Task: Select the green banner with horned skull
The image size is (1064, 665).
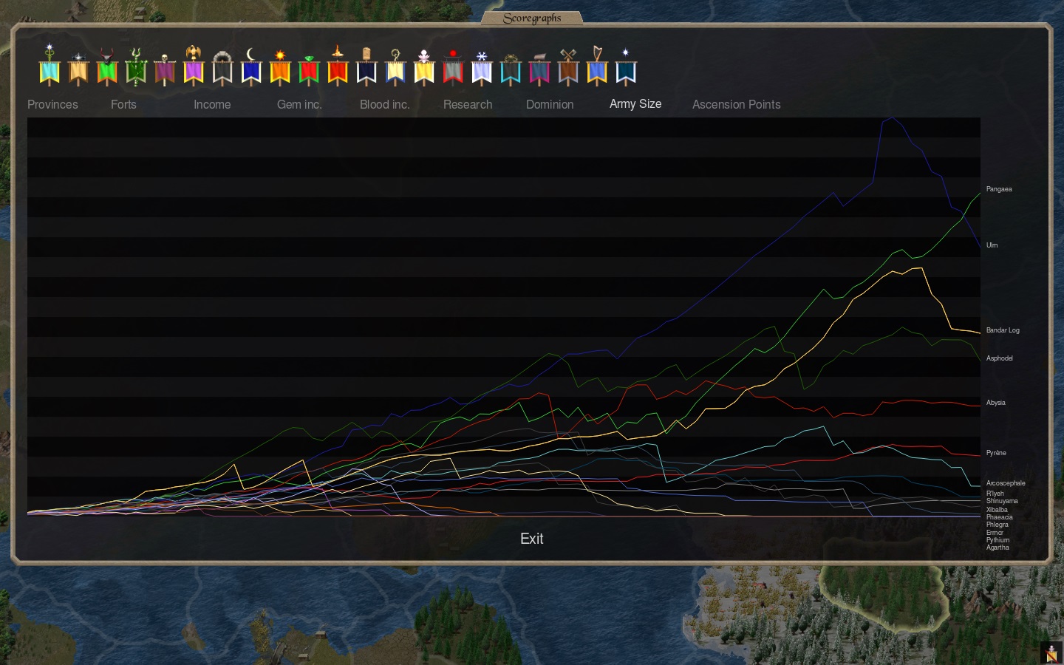Action: (107, 66)
